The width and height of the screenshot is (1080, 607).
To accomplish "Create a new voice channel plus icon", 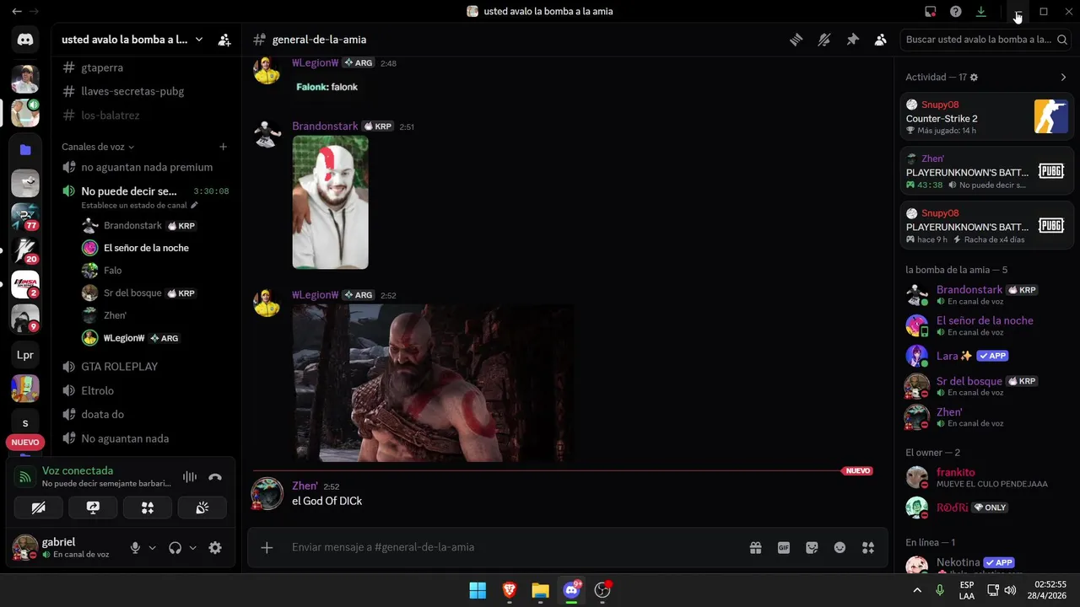I will point(223,147).
